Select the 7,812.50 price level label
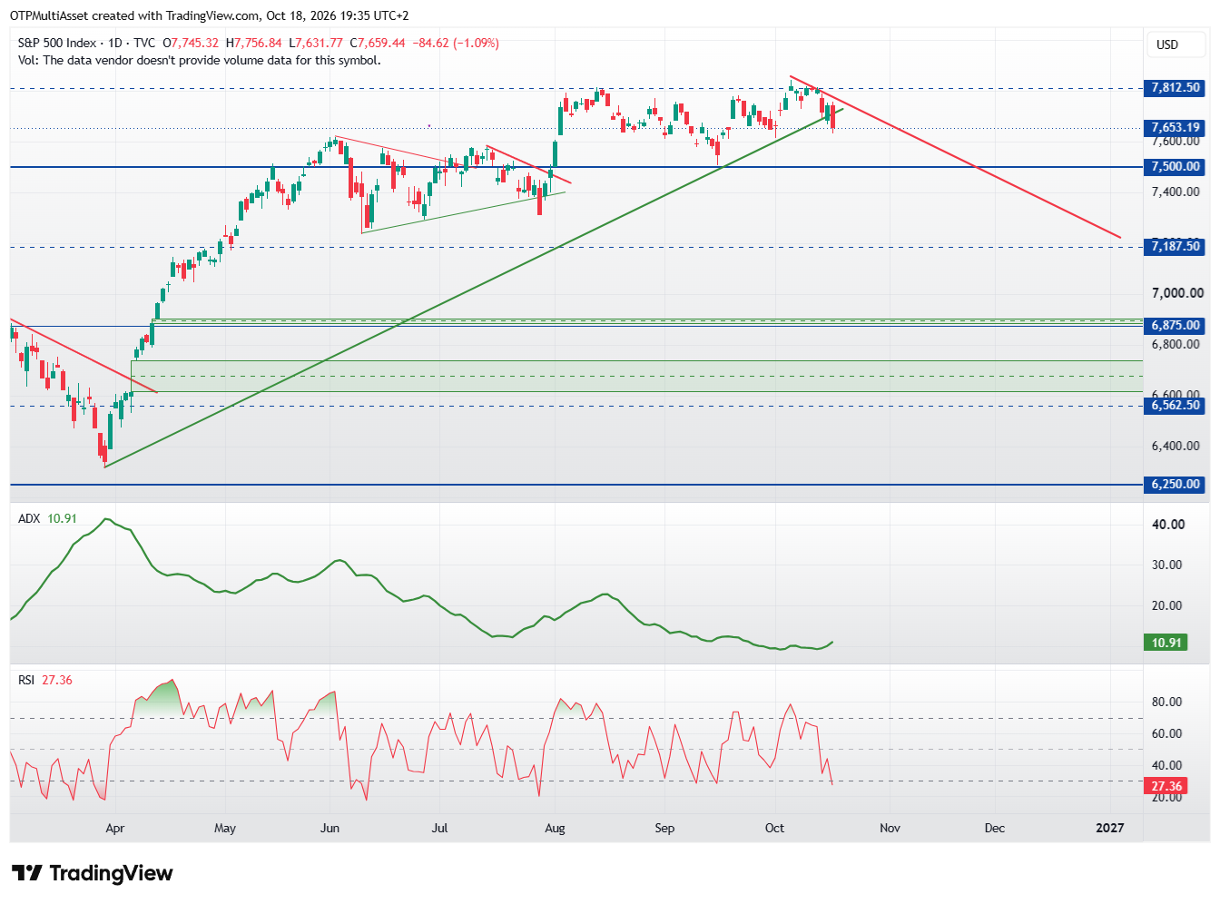1220x904 pixels. point(1176,88)
